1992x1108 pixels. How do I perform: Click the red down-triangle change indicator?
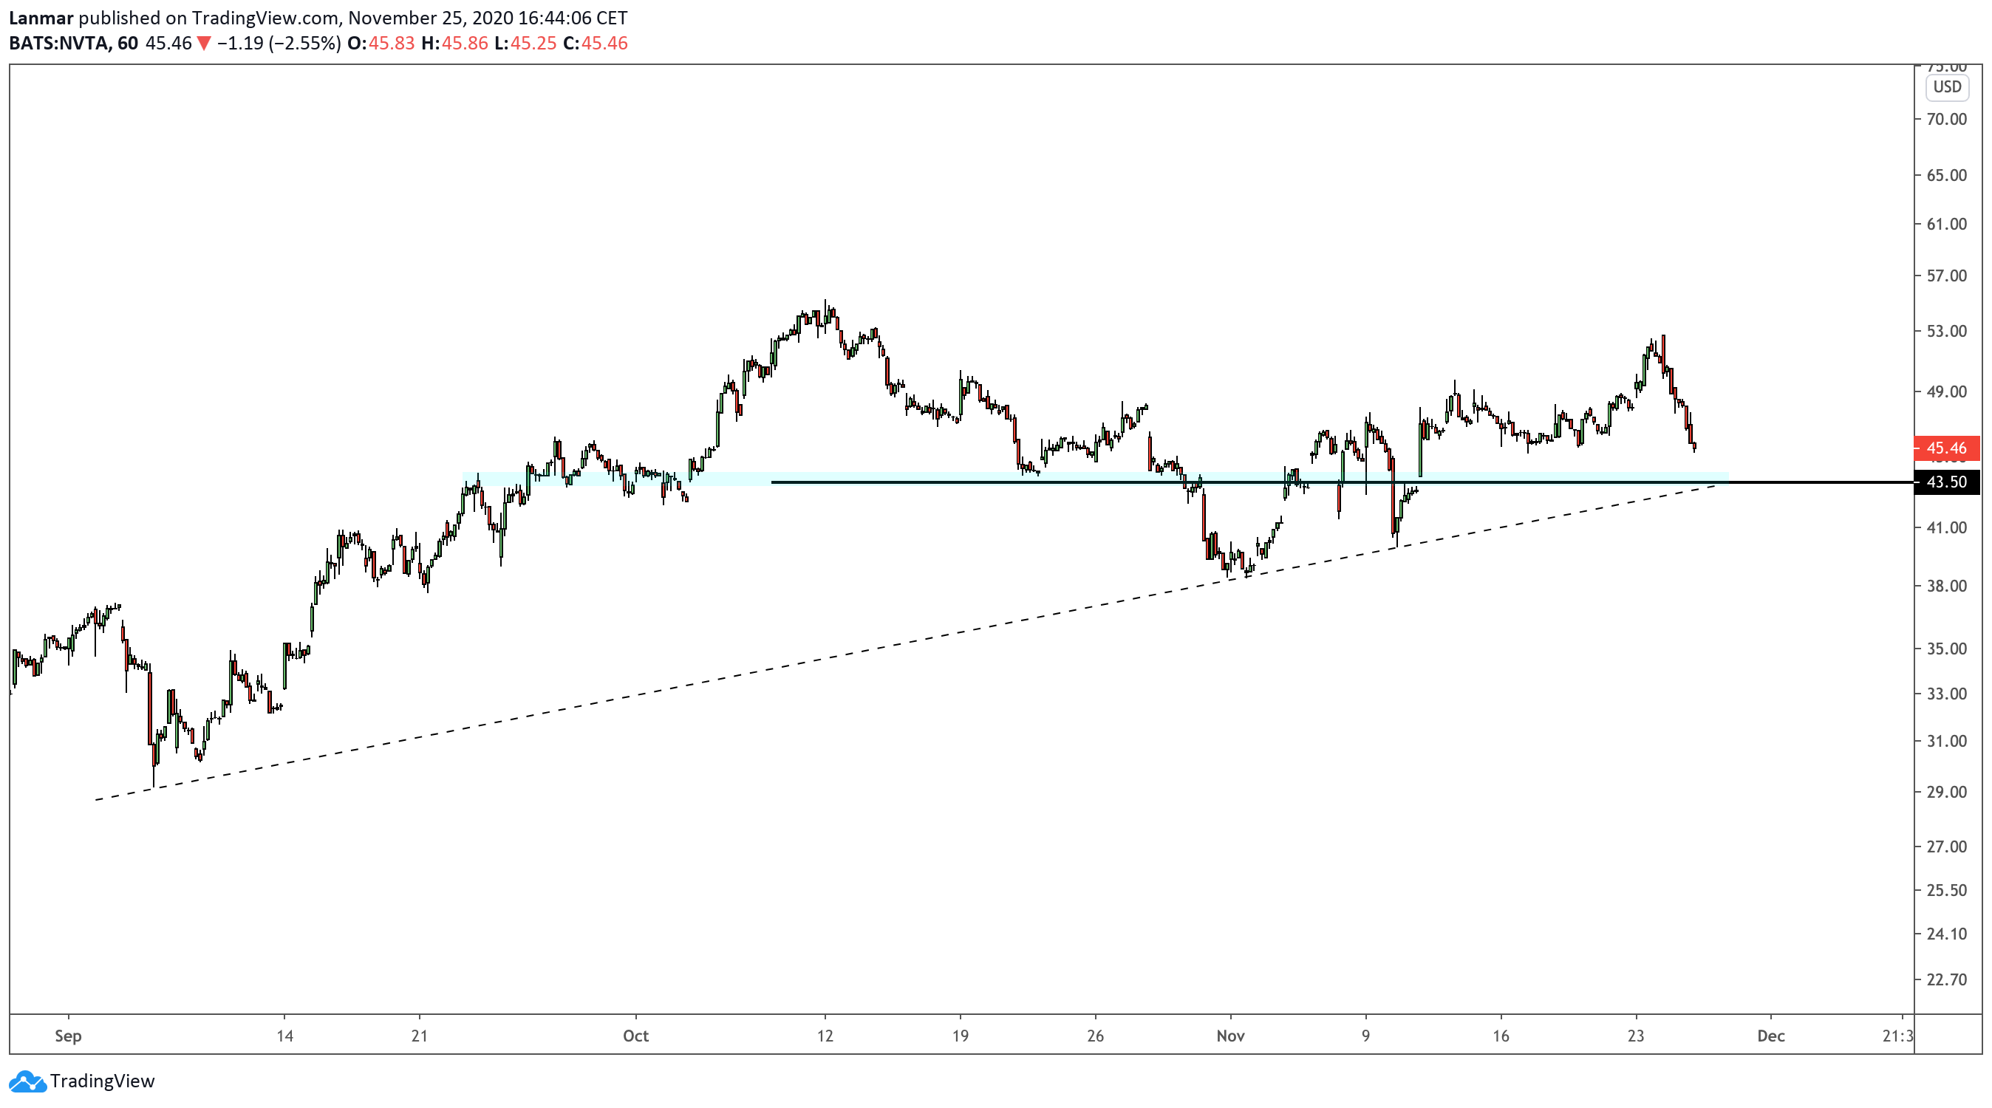click(x=204, y=44)
